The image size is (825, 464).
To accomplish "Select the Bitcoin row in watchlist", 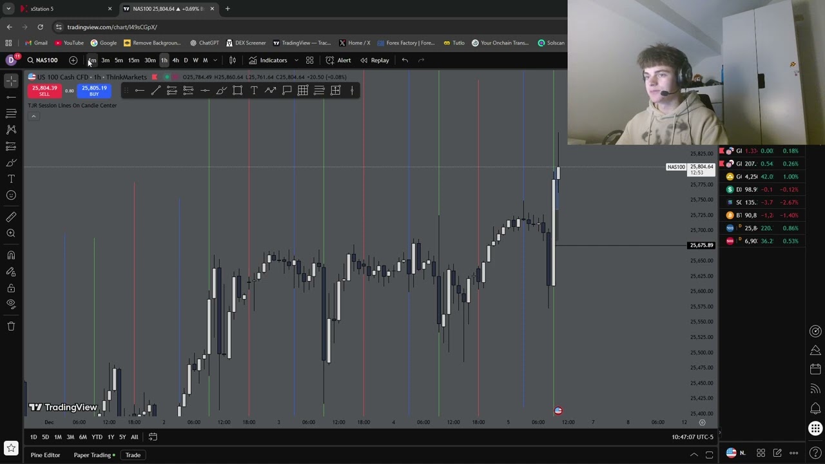I will pos(762,215).
